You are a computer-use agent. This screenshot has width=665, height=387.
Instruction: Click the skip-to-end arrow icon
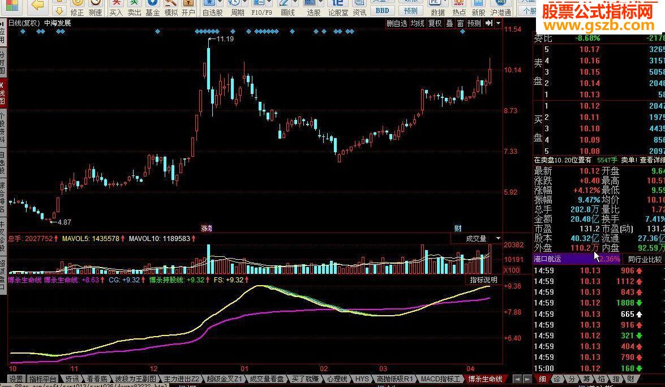(x=489, y=23)
